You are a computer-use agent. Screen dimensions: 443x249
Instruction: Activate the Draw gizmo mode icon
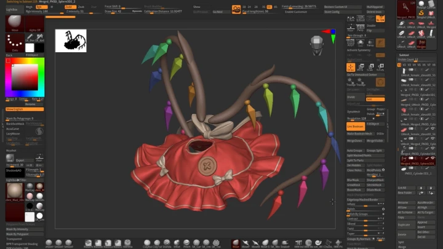click(351, 68)
